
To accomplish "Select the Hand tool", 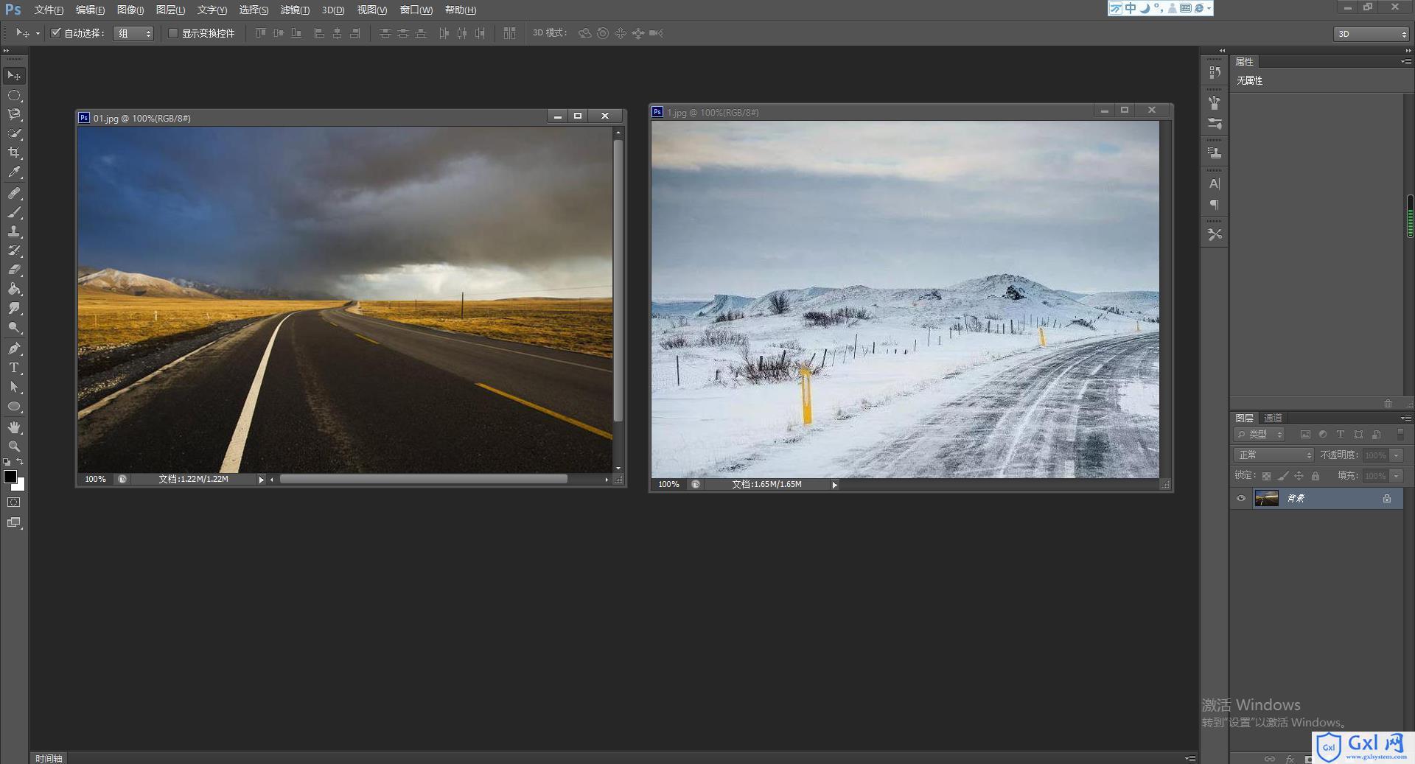I will (x=14, y=427).
